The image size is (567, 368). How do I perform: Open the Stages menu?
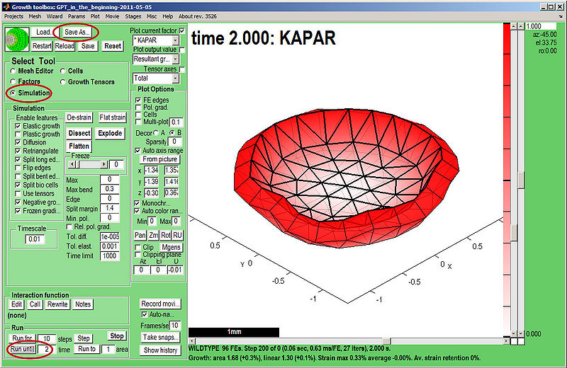pyautogui.click(x=132, y=15)
